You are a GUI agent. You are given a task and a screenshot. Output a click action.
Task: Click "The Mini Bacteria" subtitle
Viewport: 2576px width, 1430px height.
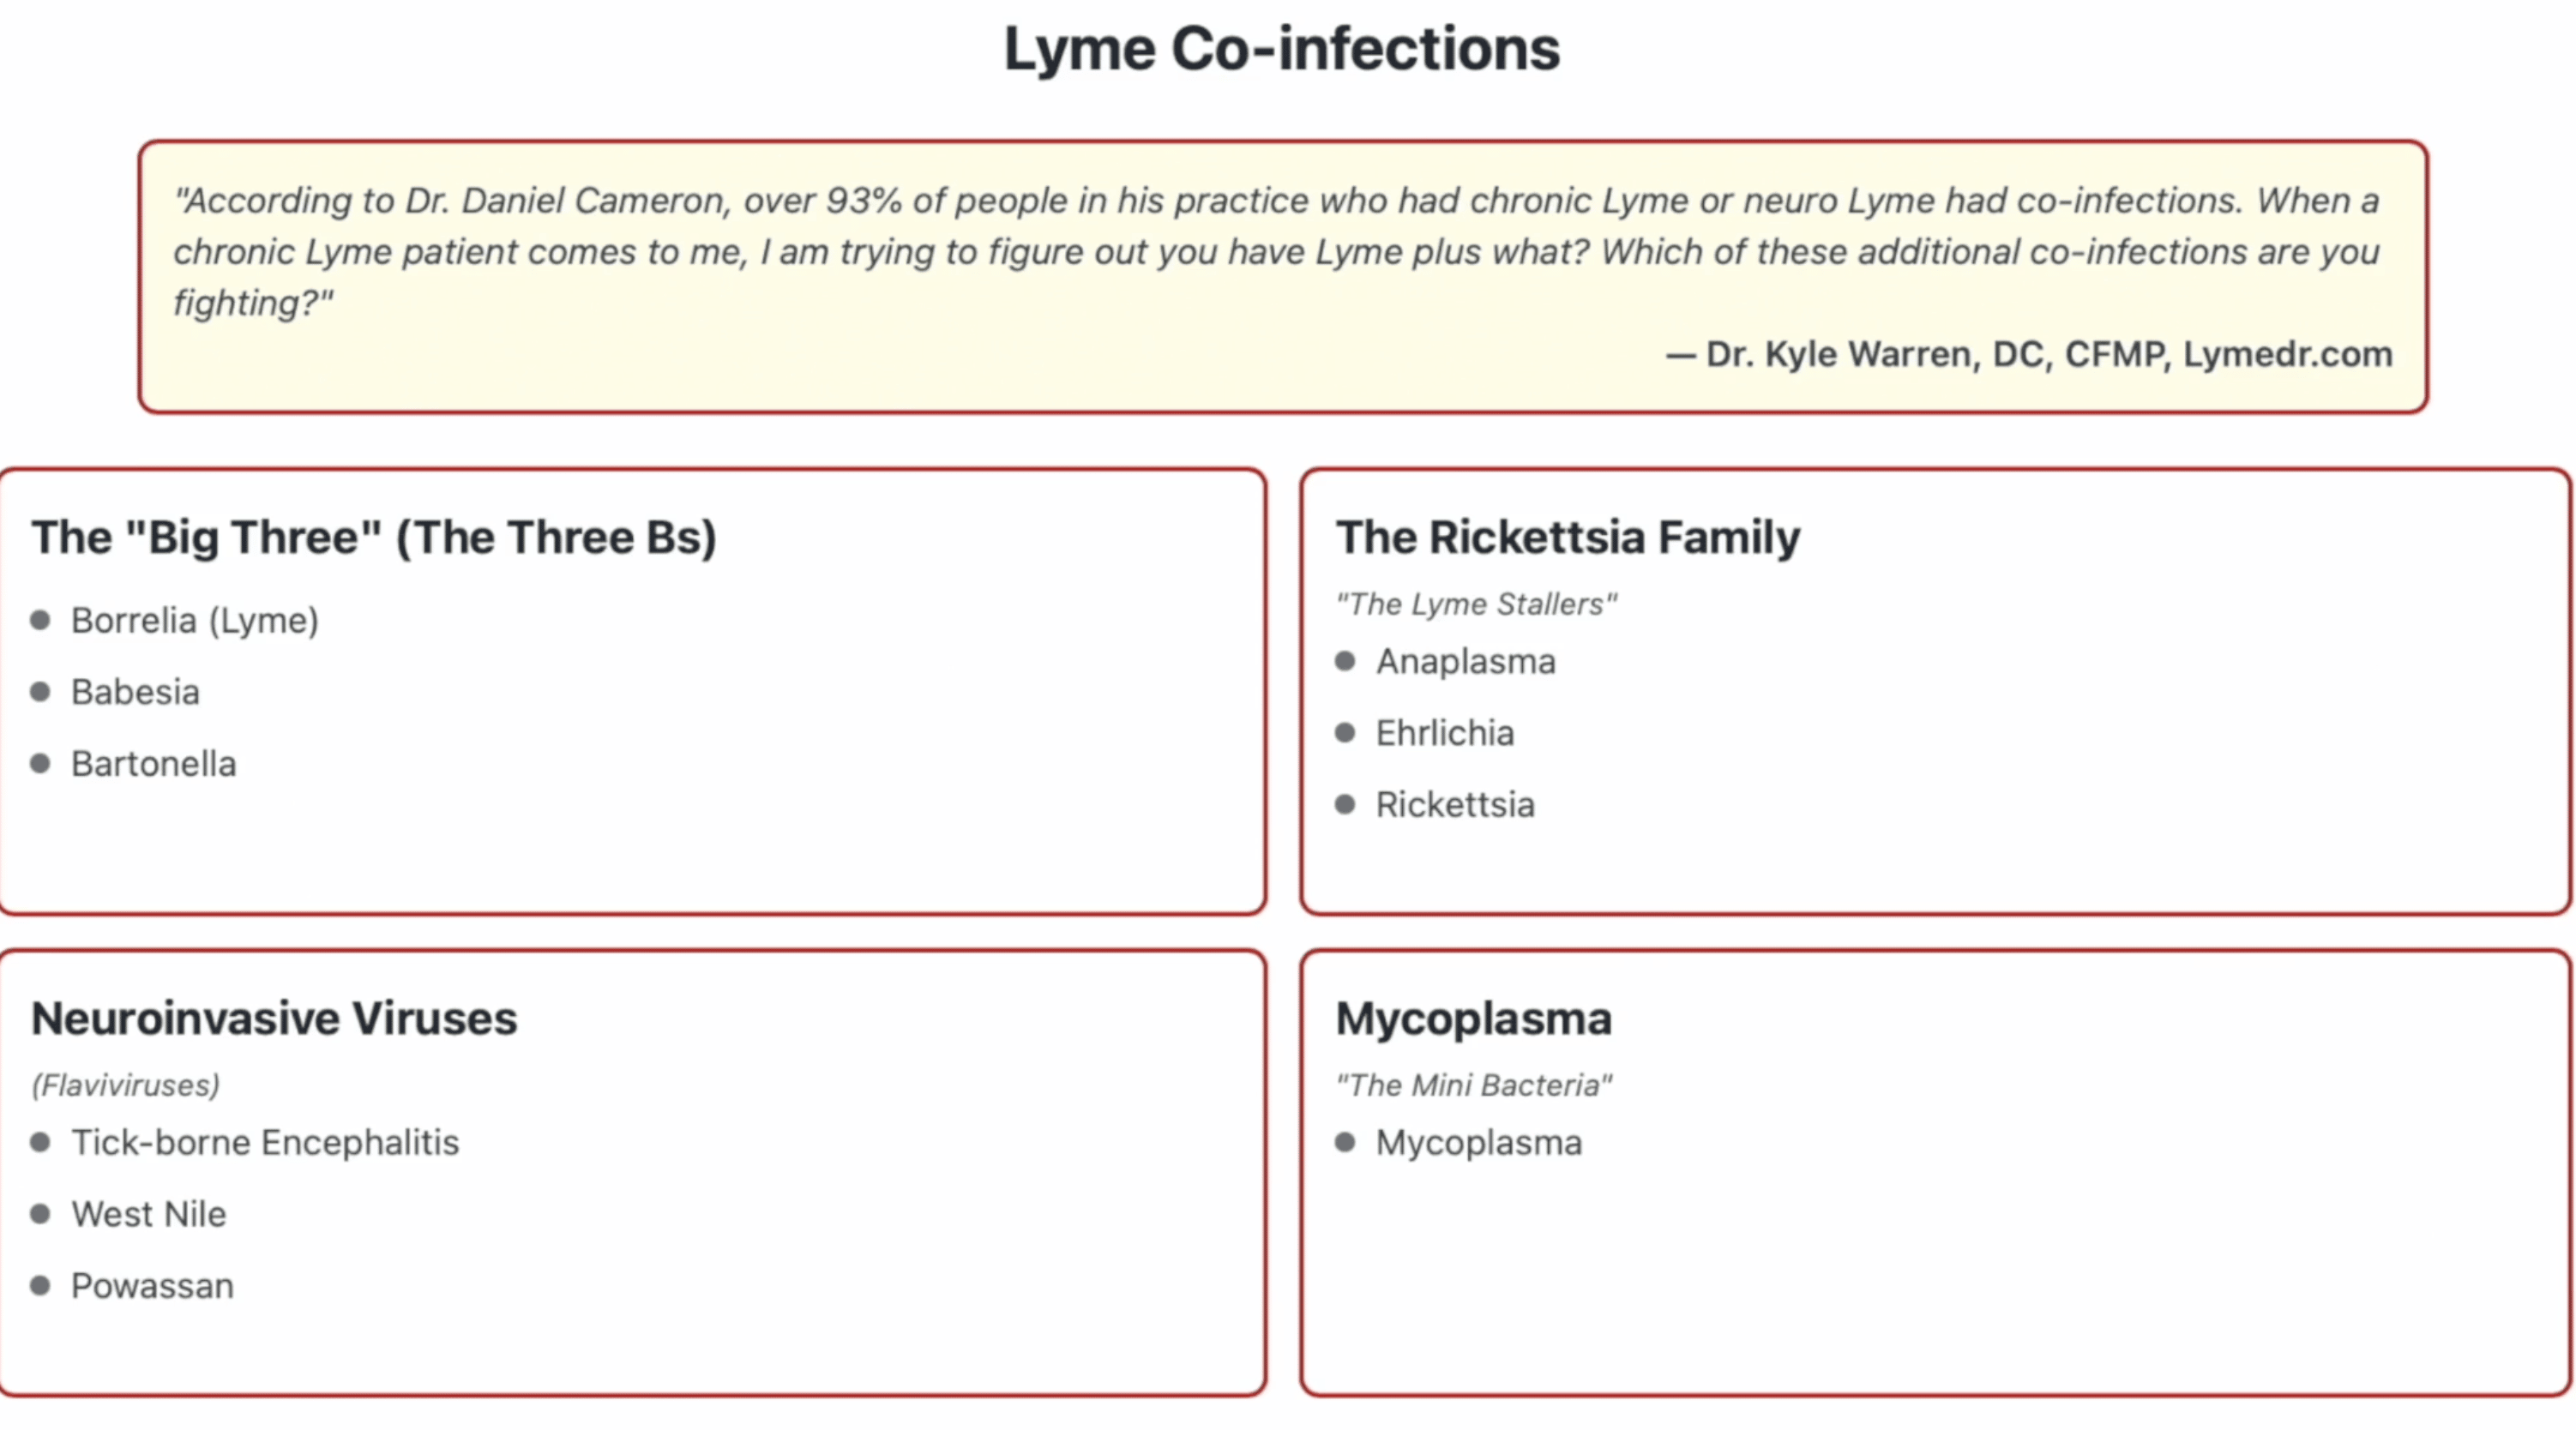tap(1474, 1085)
